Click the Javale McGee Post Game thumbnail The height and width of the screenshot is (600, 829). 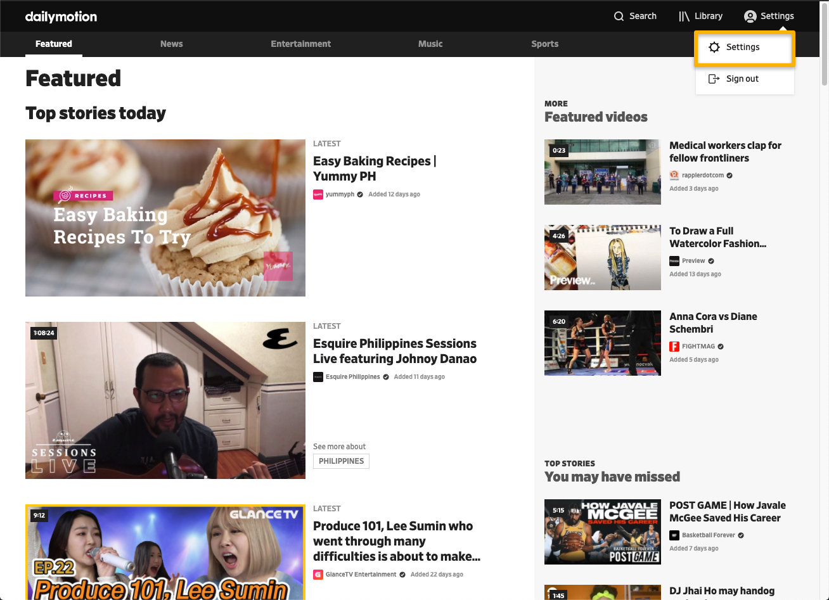[603, 532]
